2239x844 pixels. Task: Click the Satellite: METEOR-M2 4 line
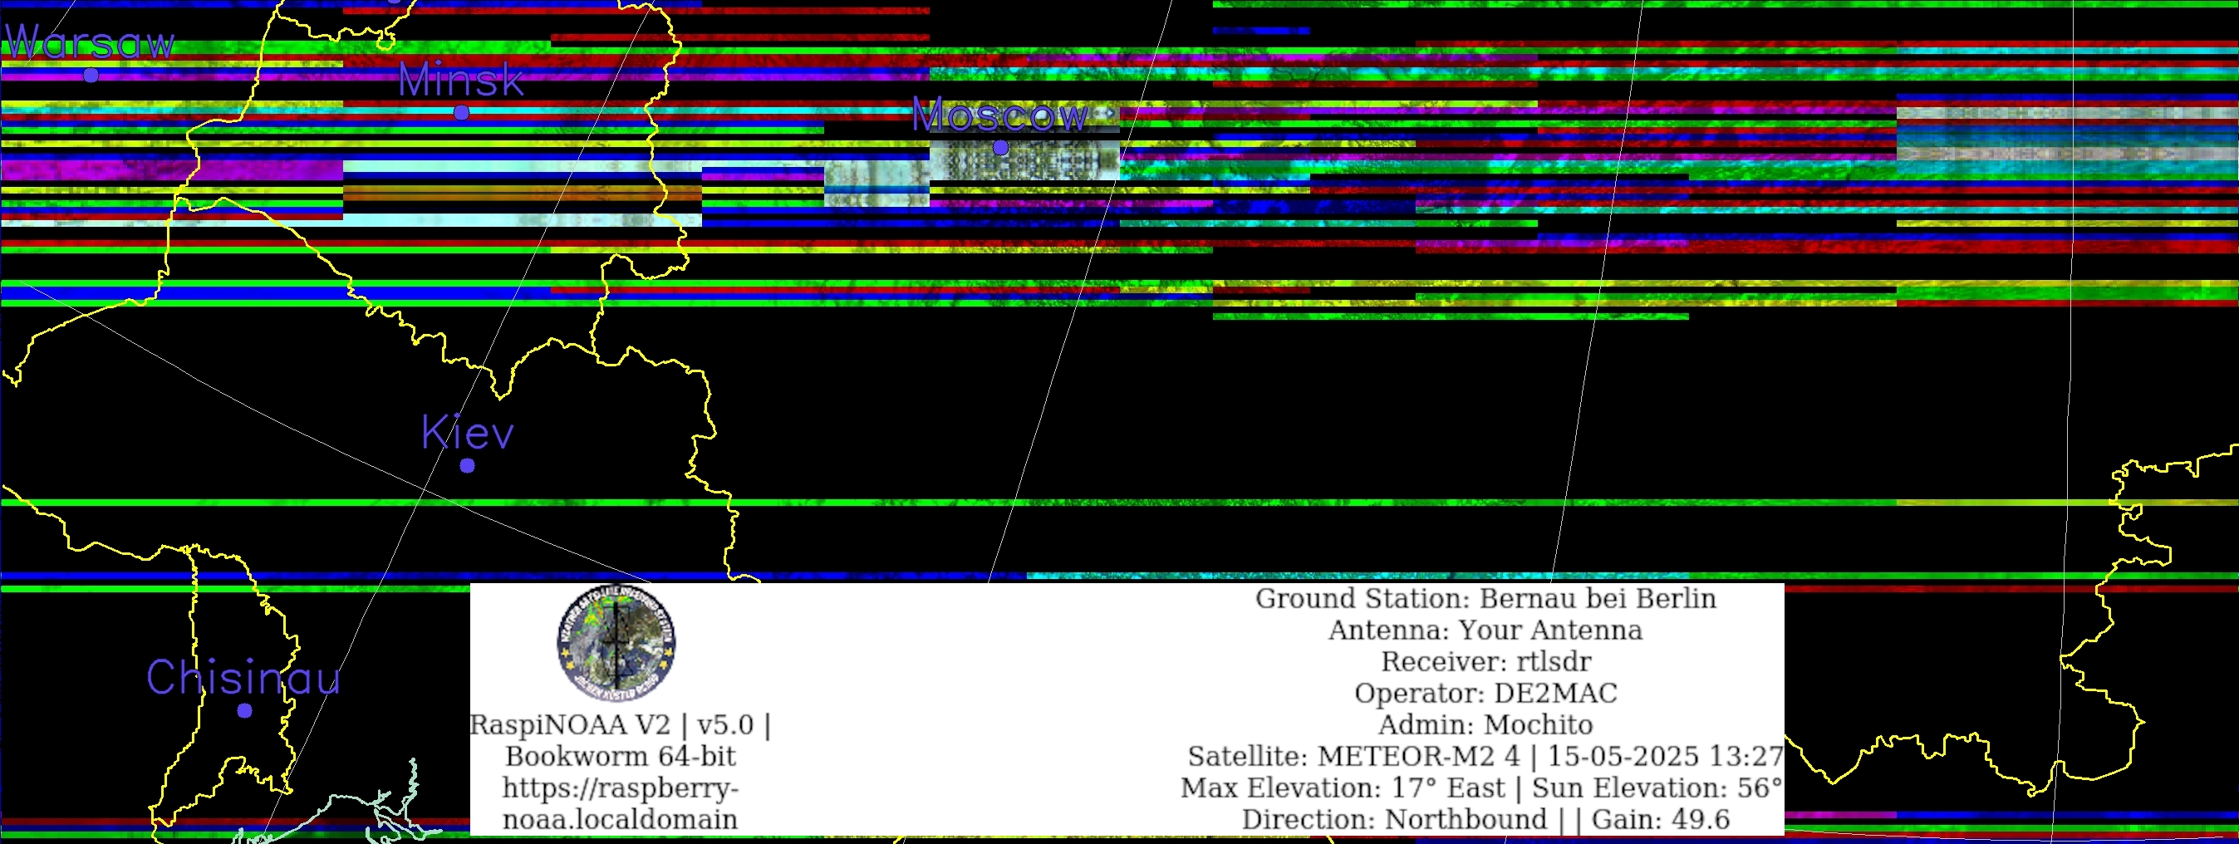pyautogui.click(x=1485, y=756)
